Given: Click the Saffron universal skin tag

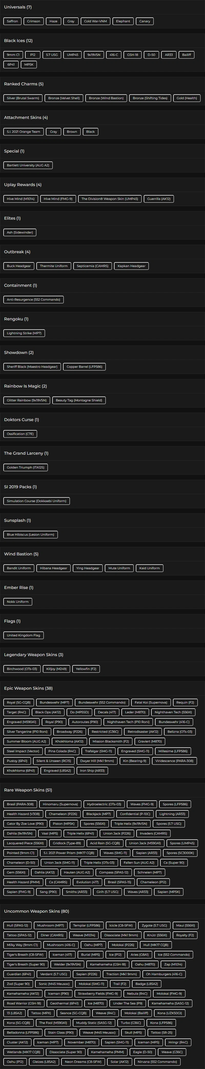Looking at the screenshot, I should [x=13, y=21].
